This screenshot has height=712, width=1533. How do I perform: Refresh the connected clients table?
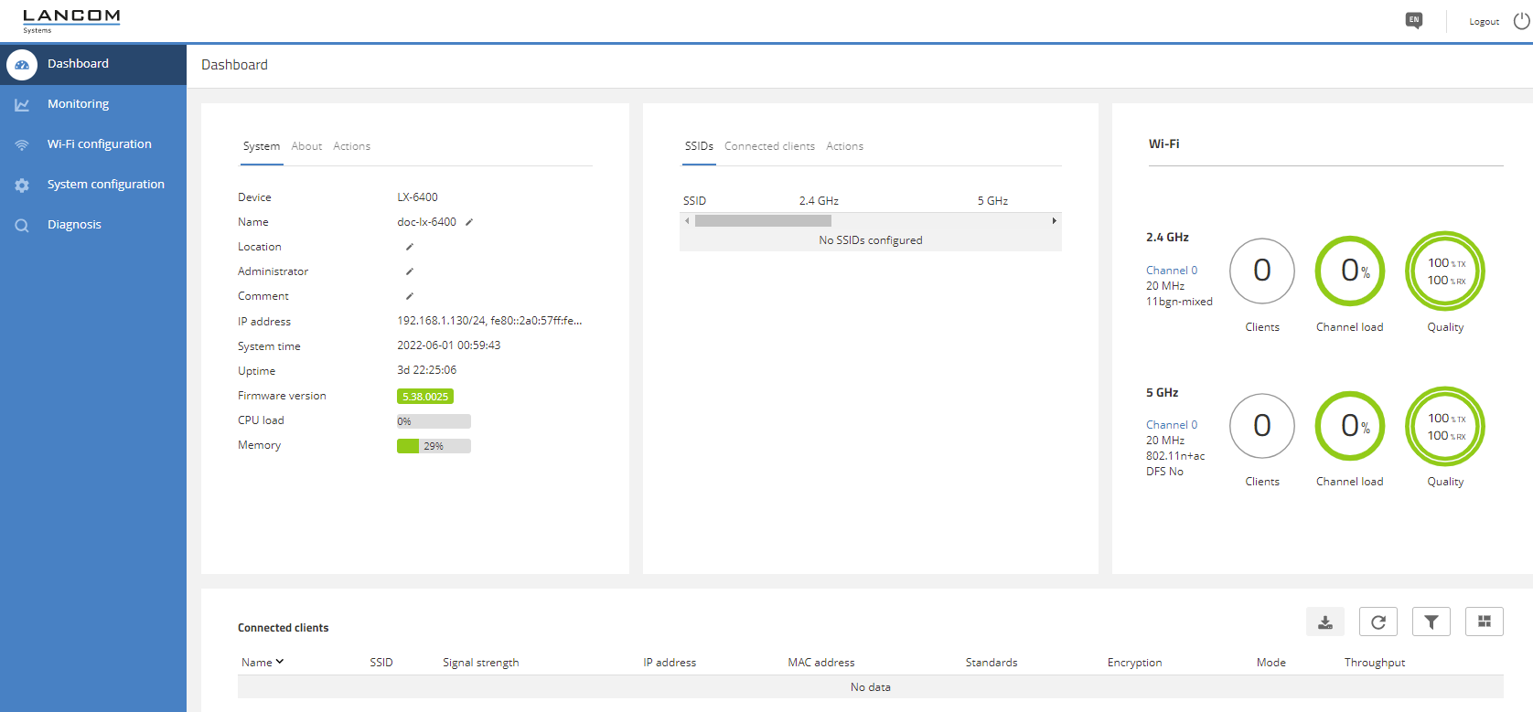pyautogui.click(x=1378, y=622)
